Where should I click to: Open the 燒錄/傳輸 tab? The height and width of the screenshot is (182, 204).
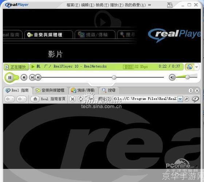click(83, 90)
